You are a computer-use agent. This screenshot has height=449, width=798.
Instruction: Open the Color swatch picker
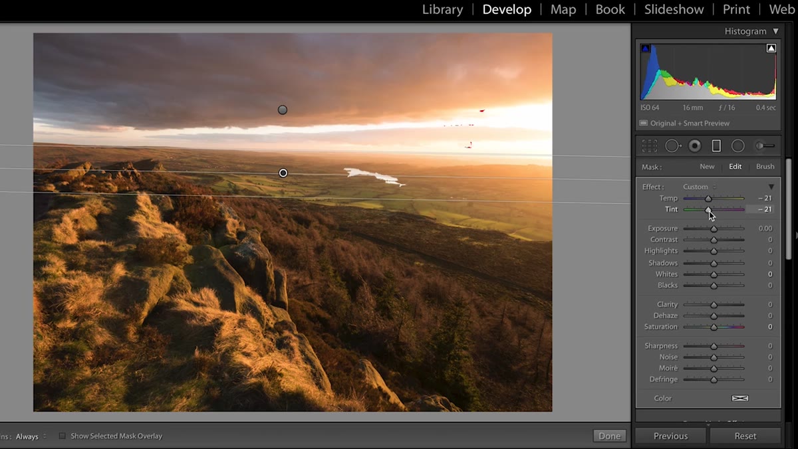coord(740,399)
